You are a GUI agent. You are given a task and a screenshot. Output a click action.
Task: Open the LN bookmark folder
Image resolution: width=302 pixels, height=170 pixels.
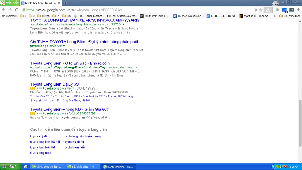56,16
